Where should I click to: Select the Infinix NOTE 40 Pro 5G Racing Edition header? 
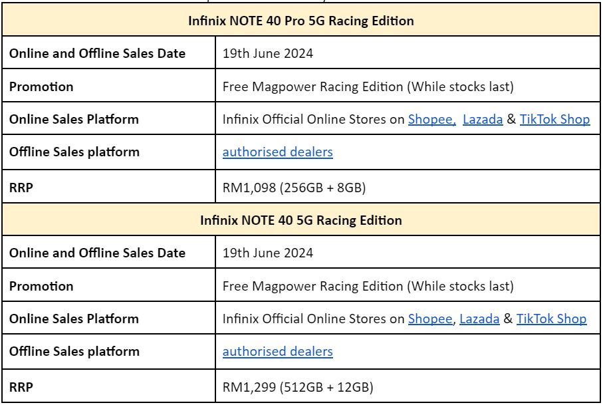tap(301, 21)
